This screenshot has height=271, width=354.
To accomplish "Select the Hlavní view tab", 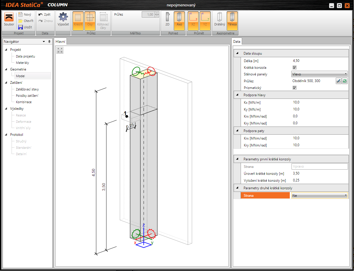I will pos(61,42).
